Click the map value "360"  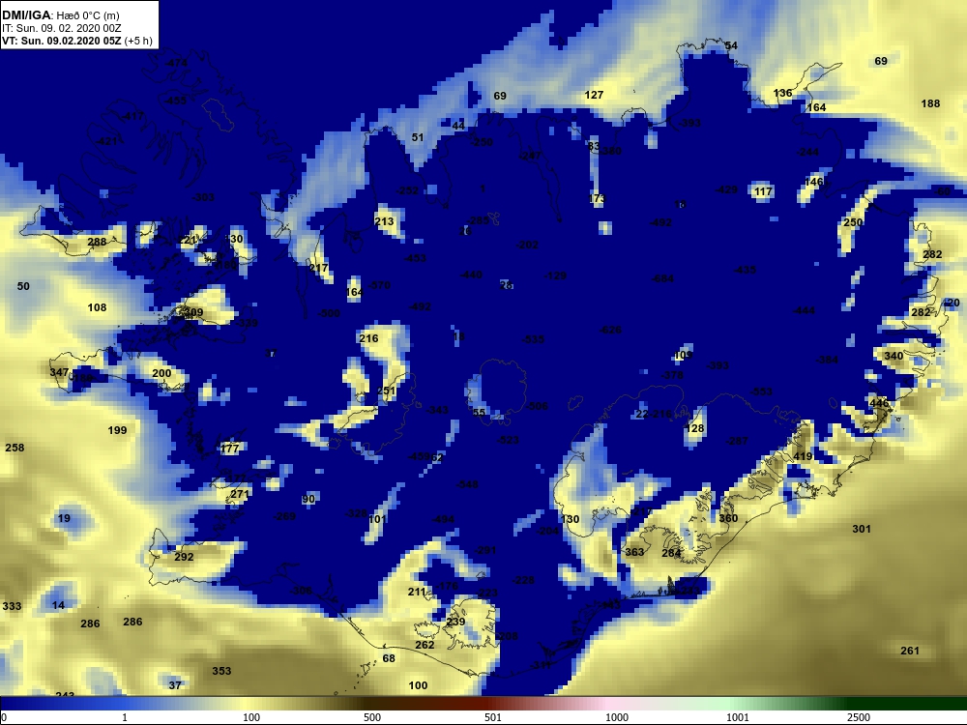[x=728, y=518]
